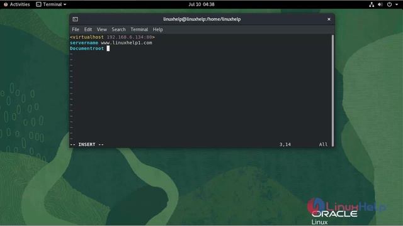Image resolution: width=403 pixels, height=226 pixels.
Task: Close the terminal window
Action: (x=329, y=19)
